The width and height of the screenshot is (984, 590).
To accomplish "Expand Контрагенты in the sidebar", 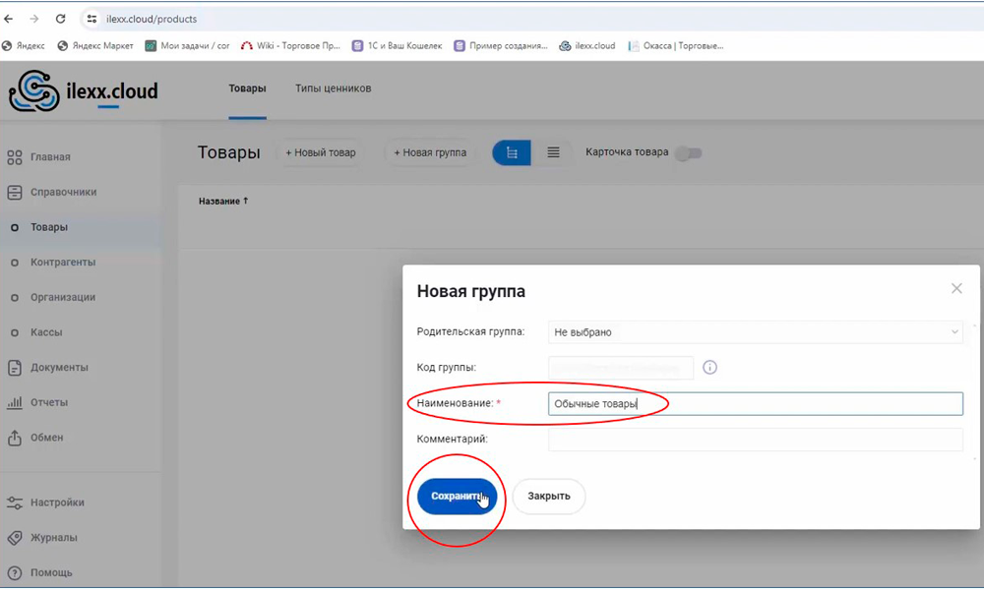I will [x=63, y=263].
